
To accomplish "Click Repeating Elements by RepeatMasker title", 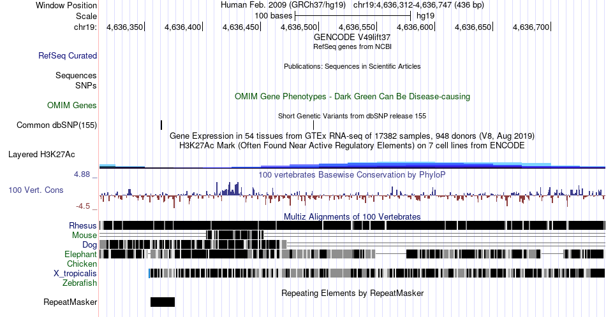I will (352, 293).
